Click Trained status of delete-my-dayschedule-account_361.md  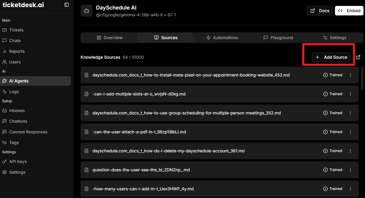point(333,151)
